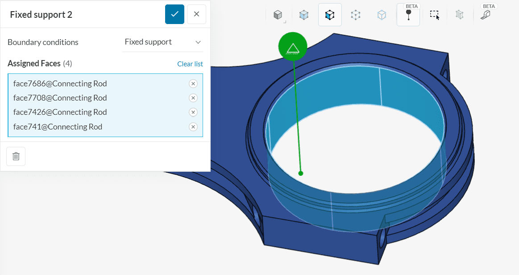This screenshot has height=275, width=519.
Task: Close the Fixed support 2 panel
Action: coord(196,14)
